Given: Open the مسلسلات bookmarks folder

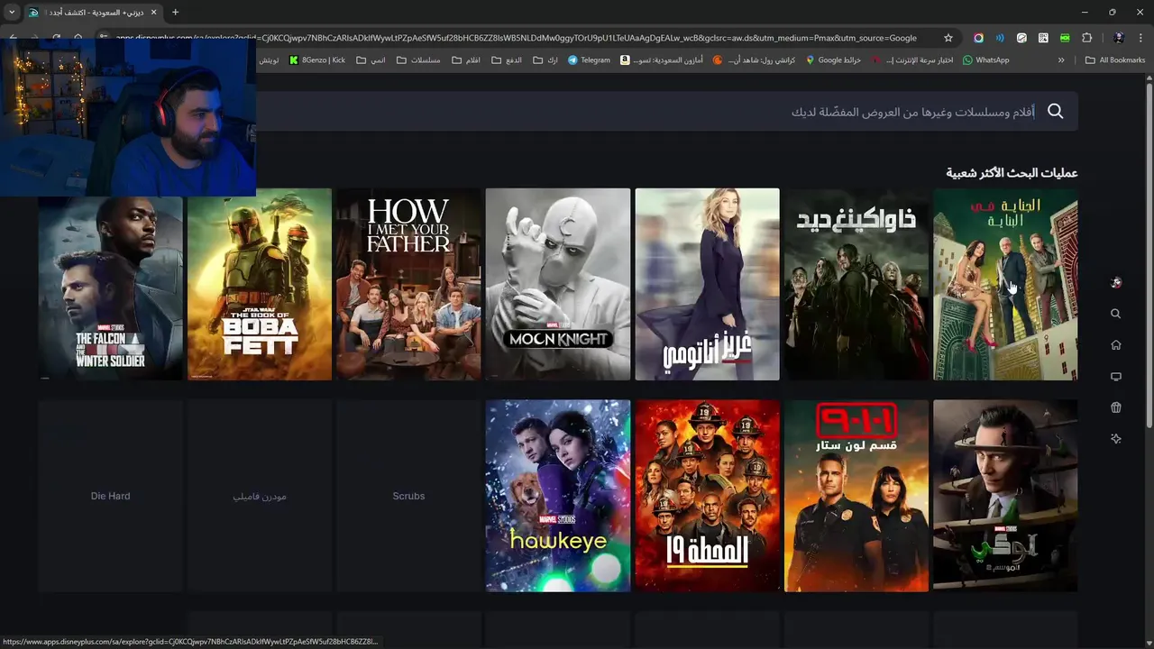Looking at the screenshot, I should 418,60.
